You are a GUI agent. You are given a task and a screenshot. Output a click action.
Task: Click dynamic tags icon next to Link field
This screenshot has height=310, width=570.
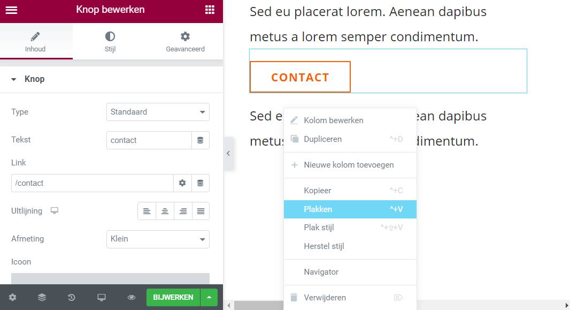coord(201,183)
